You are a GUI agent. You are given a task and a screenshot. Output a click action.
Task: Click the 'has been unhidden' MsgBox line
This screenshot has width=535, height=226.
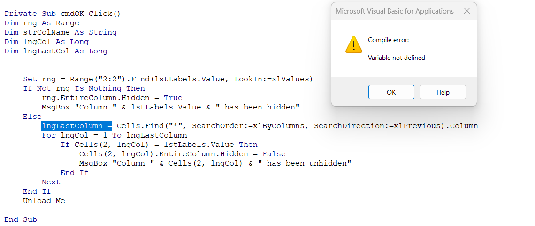coord(215,163)
